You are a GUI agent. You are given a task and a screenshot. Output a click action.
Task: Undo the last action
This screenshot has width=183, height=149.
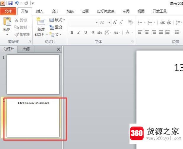coord(17,3)
